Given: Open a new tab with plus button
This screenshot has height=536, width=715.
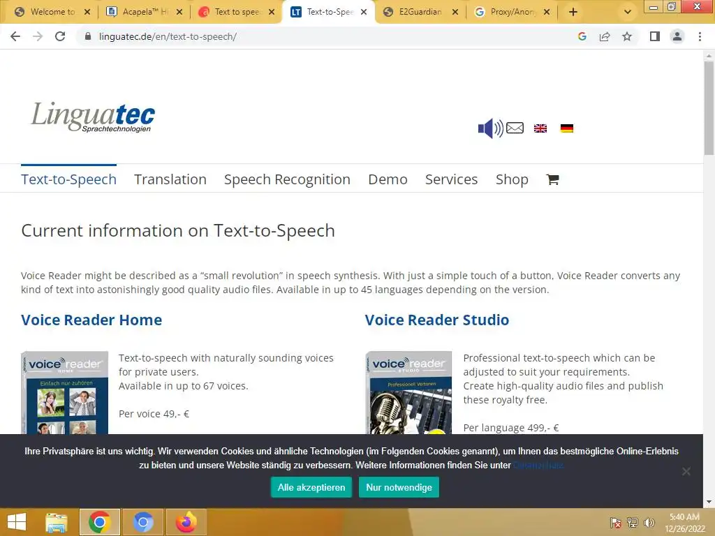Looking at the screenshot, I should [573, 12].
